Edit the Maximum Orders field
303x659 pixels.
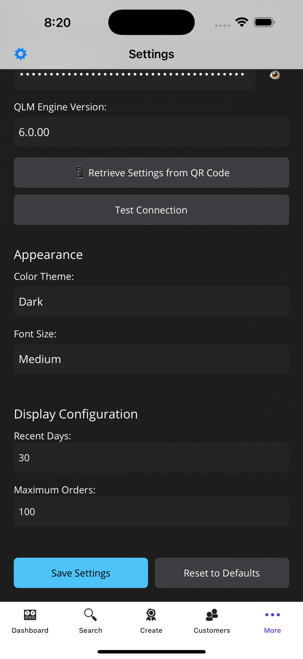tap(151, 512)
